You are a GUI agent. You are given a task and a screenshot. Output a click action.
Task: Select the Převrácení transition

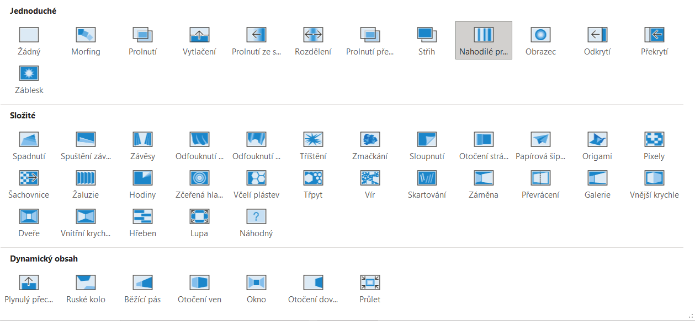pyautogui.click(x=540, y=183)
